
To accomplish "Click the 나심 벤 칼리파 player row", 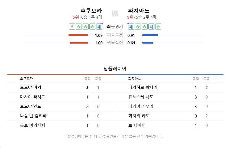I will pyautogui.click(x=31, y=116).
